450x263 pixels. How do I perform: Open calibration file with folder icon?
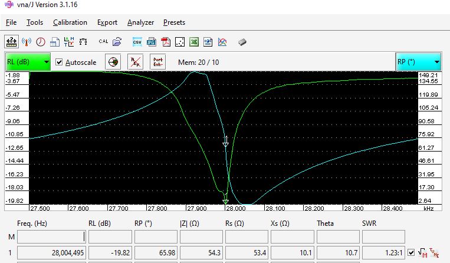point(117,42)
